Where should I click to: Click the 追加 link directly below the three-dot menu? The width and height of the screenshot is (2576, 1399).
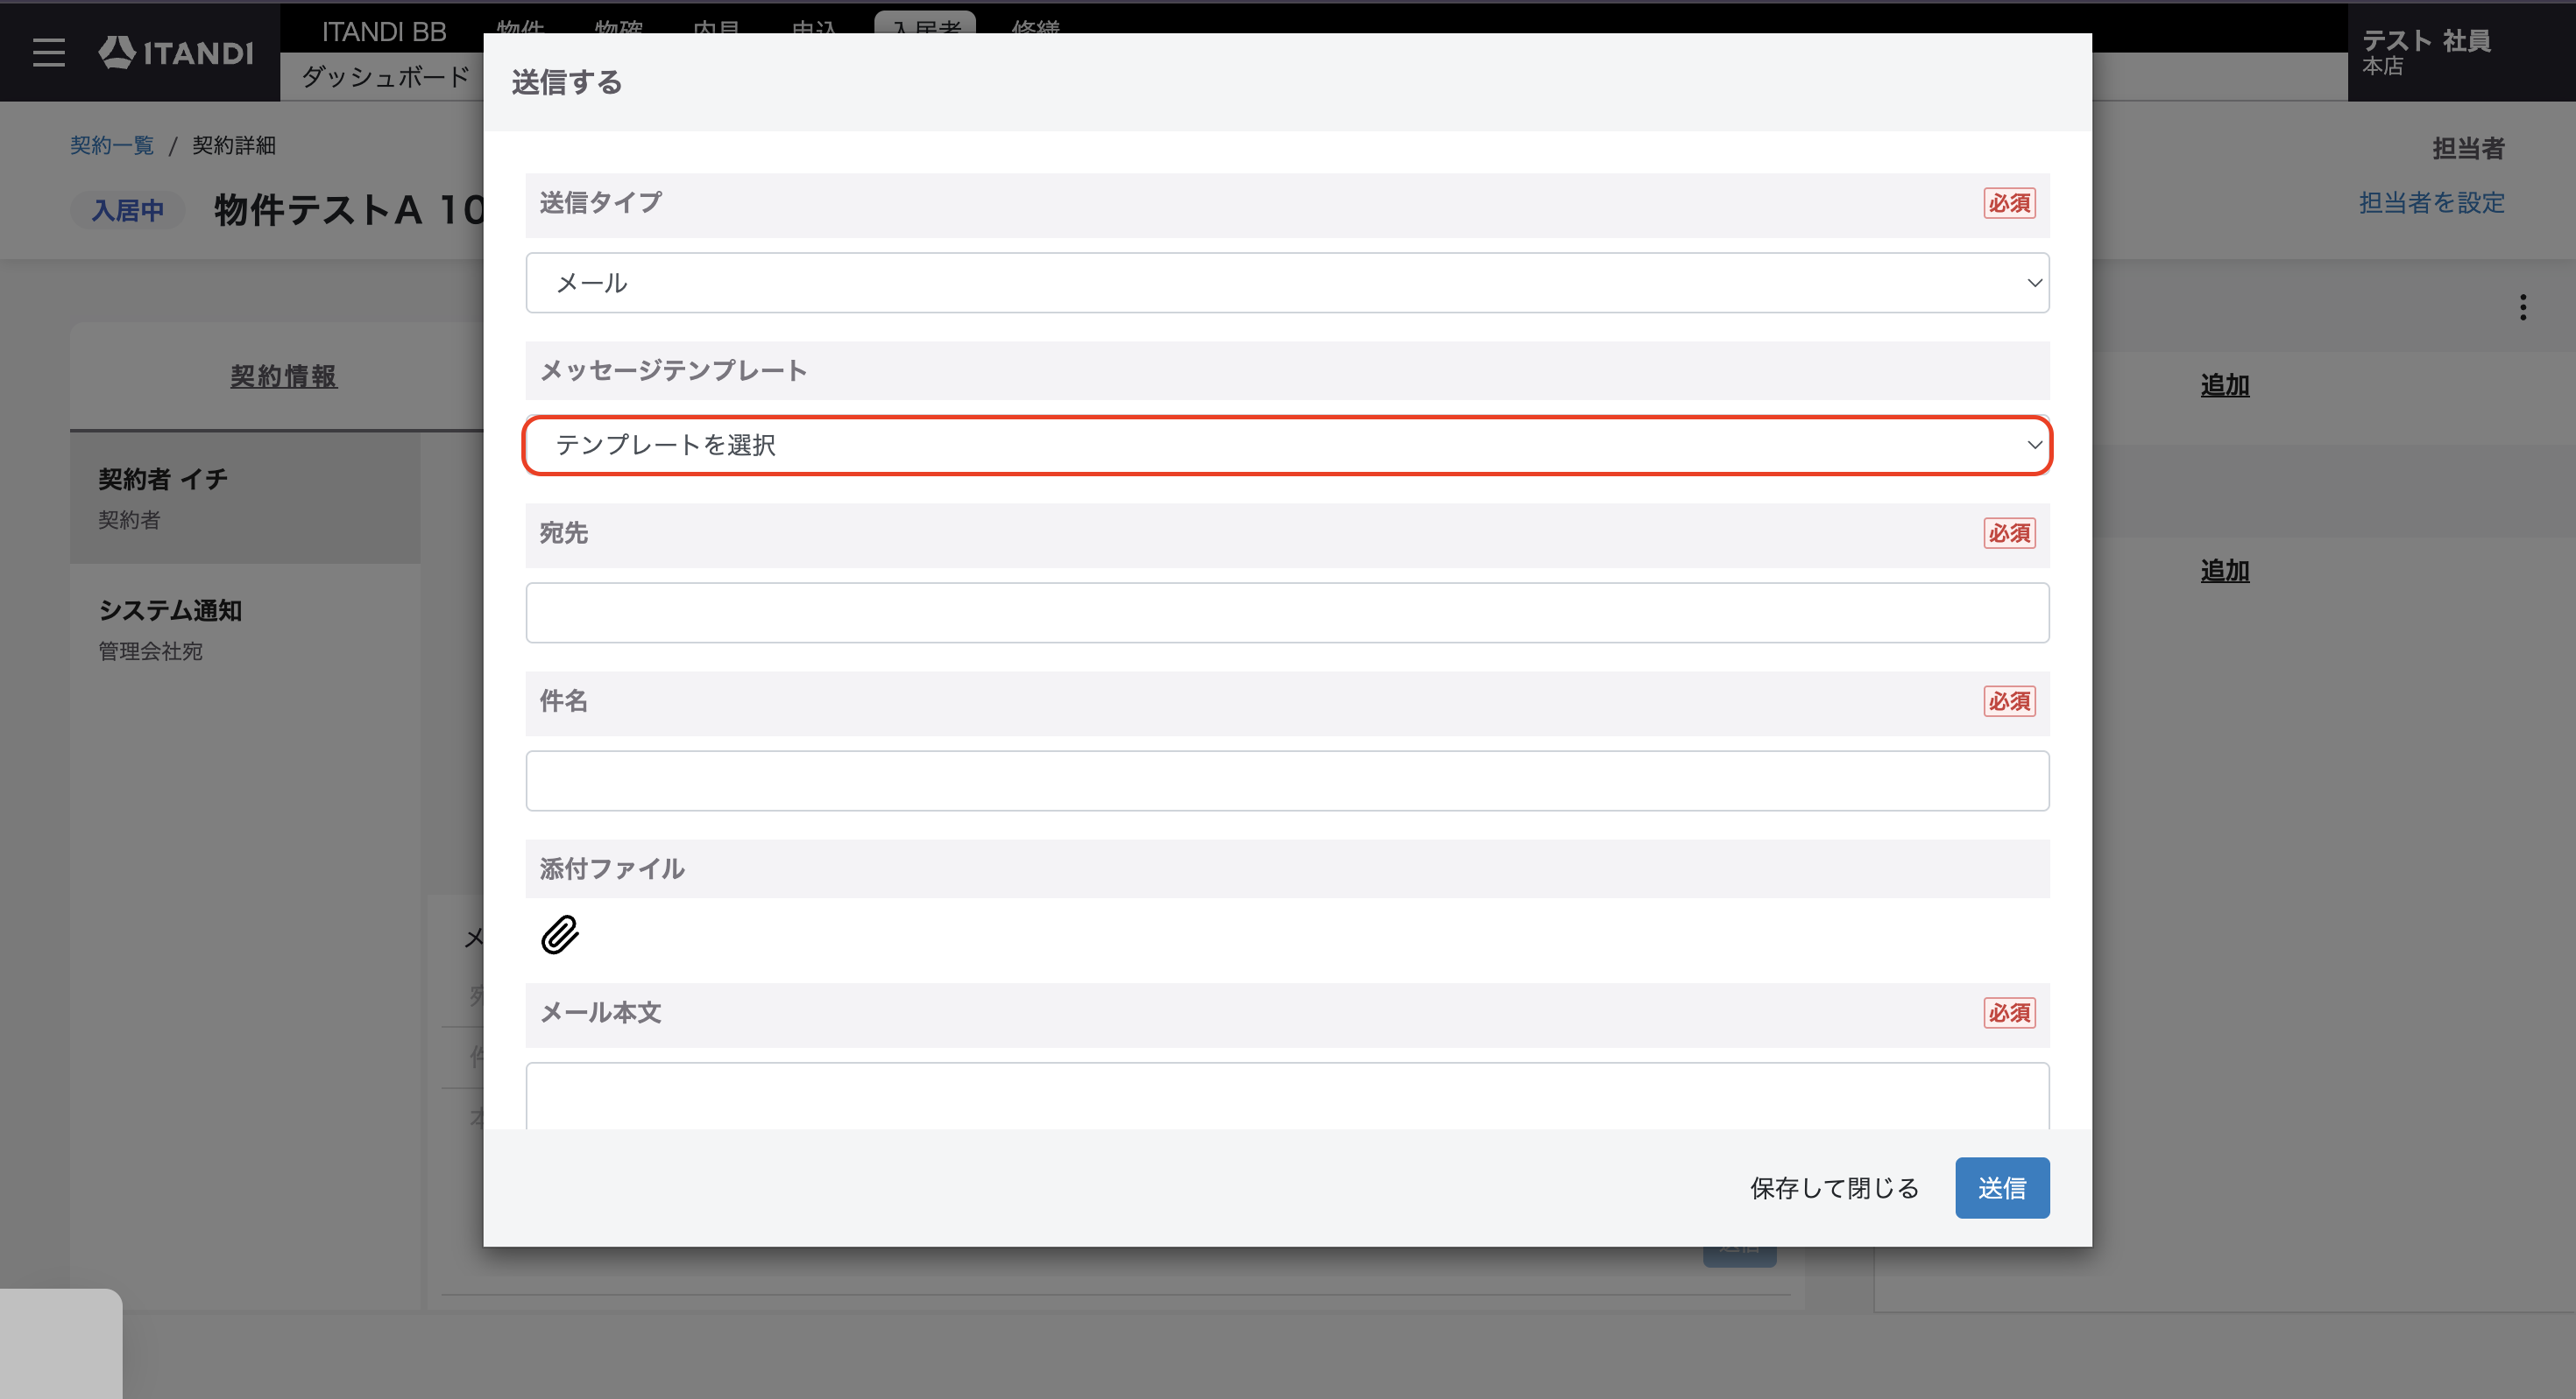click(x=2224, y=384)
